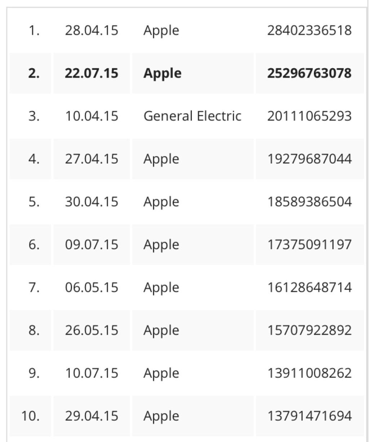The image size is (369, 442).
Task: Select the rank number 10 cell
Action: [x=30, y=416]
